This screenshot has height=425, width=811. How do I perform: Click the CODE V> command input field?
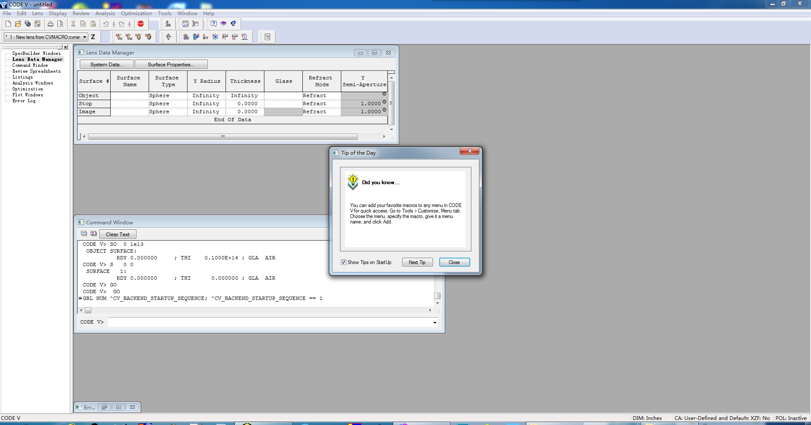pyautogui.click(x=269, y=322)
